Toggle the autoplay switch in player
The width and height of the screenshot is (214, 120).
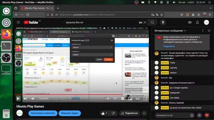click(107, 99)
